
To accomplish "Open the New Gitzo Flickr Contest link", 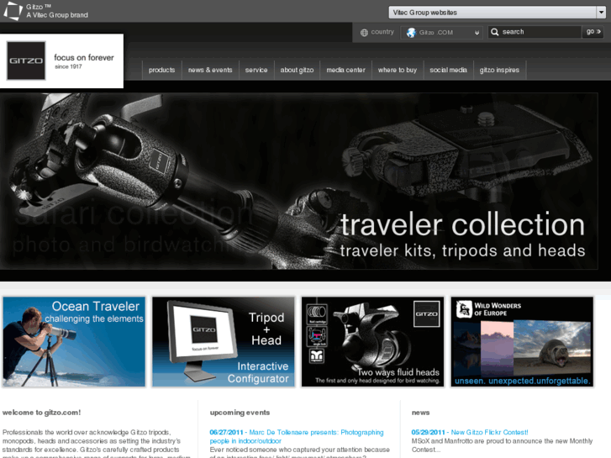I will (470, 432).
